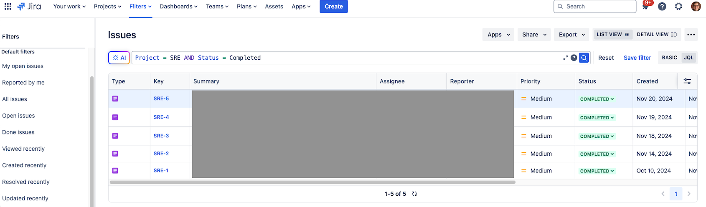The height and width of the screenshot is (207, 706).
Task: Select the Open issues filter
Action: [18, 116]
